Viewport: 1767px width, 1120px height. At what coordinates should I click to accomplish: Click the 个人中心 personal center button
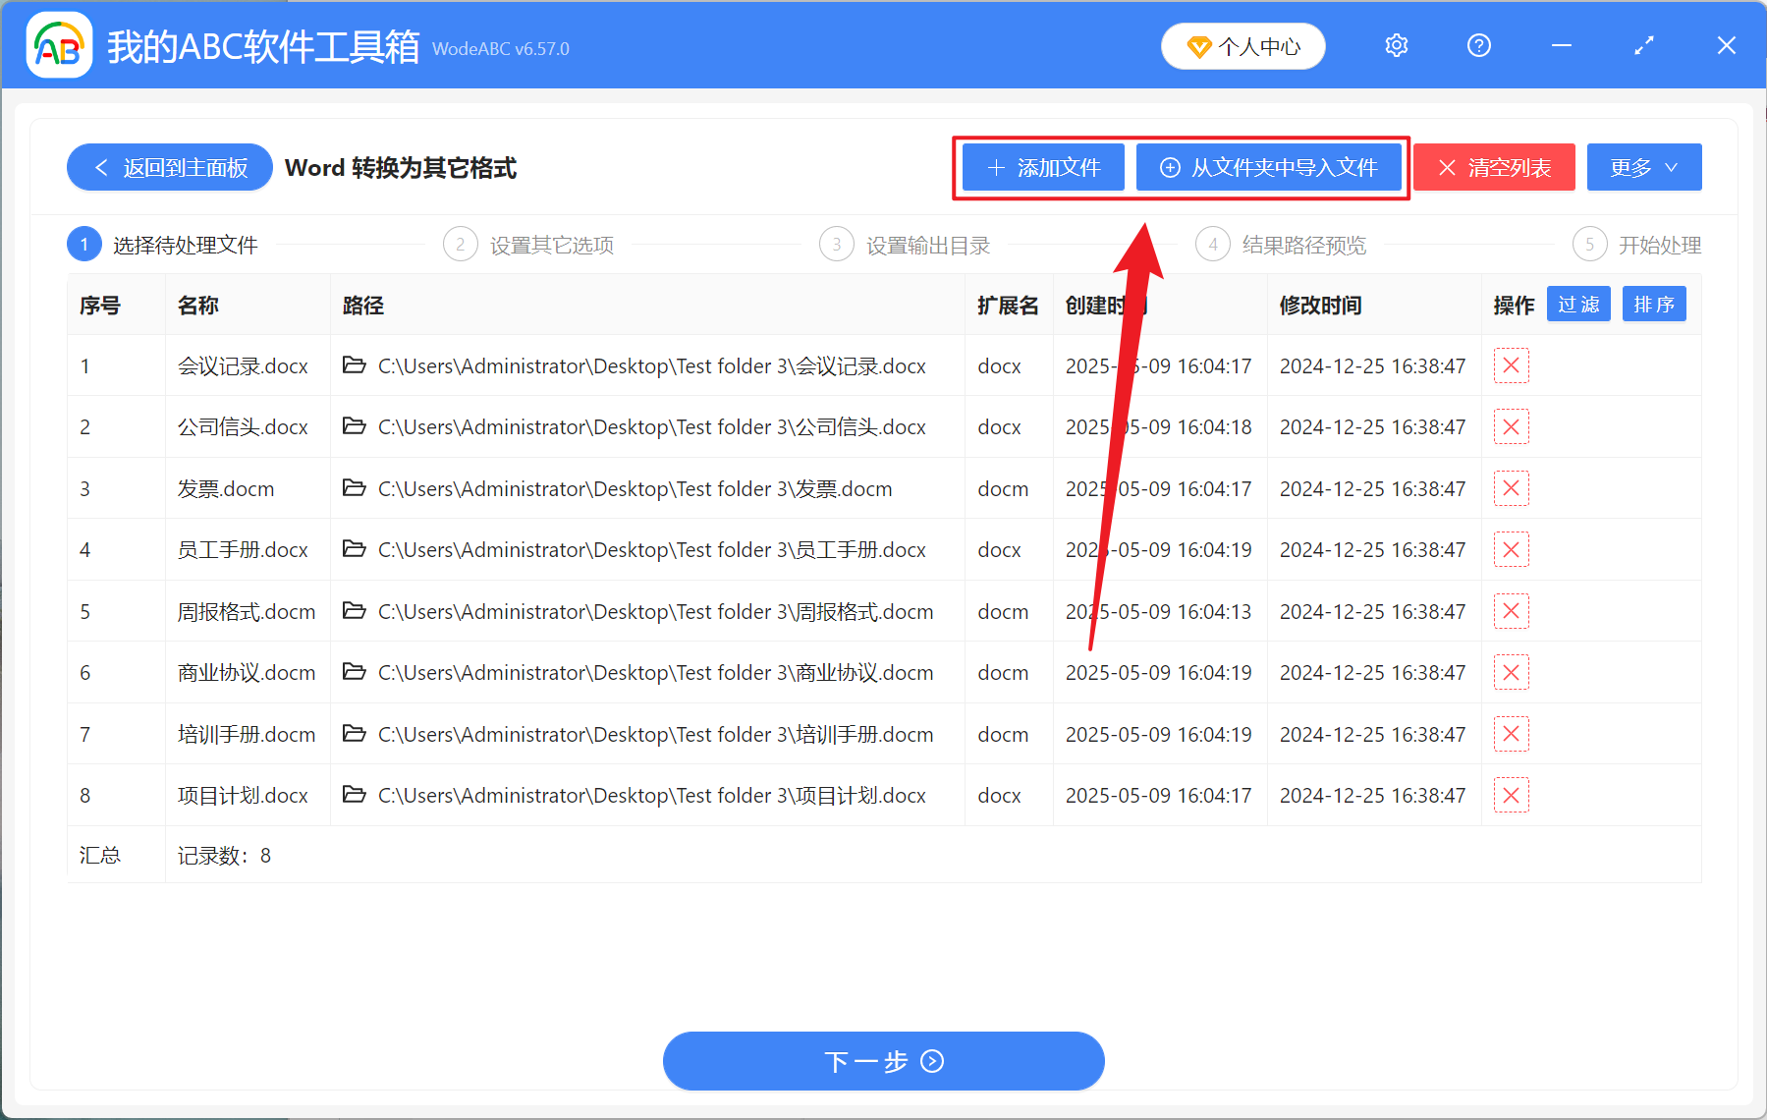pyautogui.click(x=1243, y=46)
